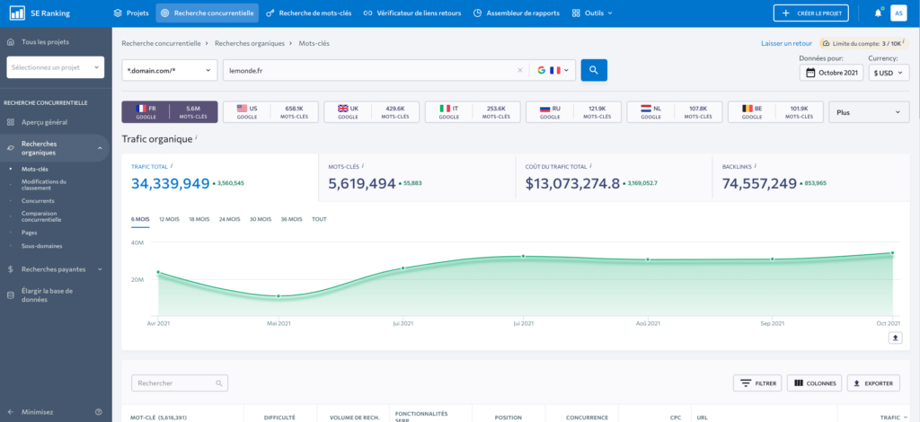Open the Outils menu
Screen dimensions: 920x422
pyautogui.click(x=592, y=13)
